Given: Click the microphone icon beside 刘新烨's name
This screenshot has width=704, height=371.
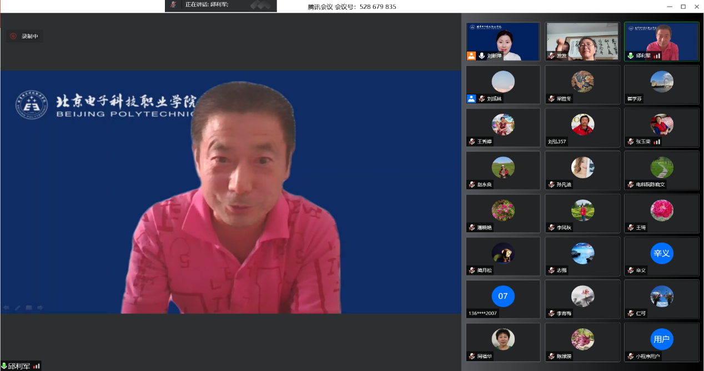Looking at the screenshot, I should point(482,56).
